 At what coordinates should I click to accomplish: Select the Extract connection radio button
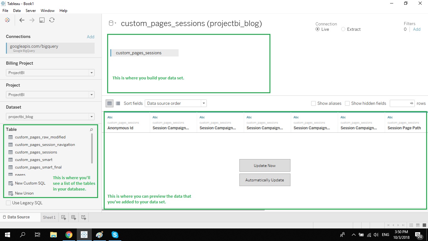(x=343, y=29)
